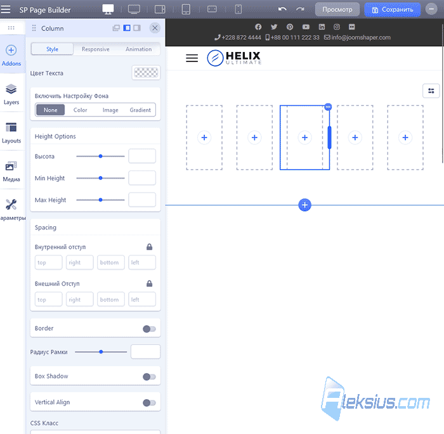Dock Column panel to the left
The width and height of the screenshot is (444, 434).
point(127,28)
